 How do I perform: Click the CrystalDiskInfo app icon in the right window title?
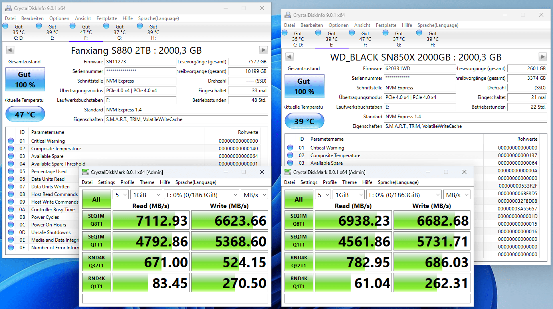click(288, 15)
